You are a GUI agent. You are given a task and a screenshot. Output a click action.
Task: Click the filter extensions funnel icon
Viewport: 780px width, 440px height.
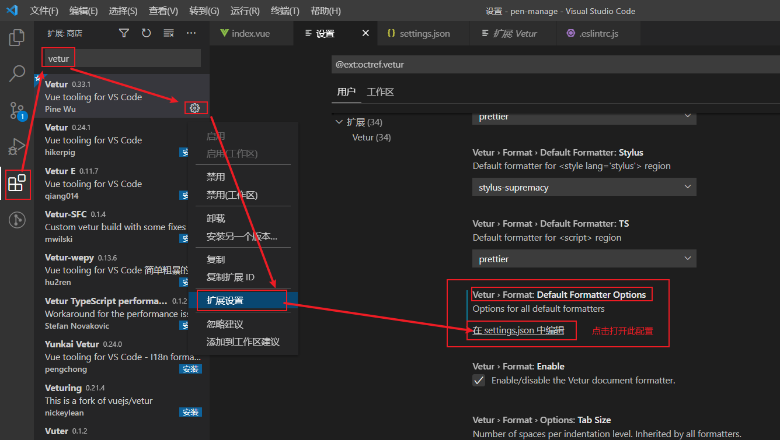[124, 33]
